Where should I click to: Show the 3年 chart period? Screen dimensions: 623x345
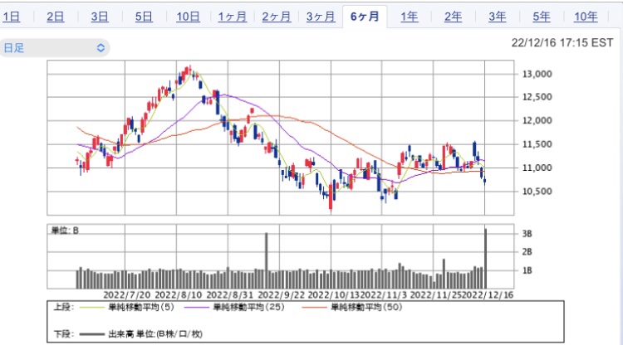point(497,17)
